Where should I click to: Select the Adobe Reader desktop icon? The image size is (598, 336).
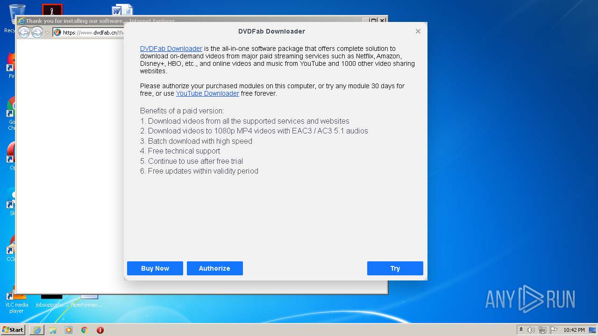pyautogui.click(x=52, y=10)
